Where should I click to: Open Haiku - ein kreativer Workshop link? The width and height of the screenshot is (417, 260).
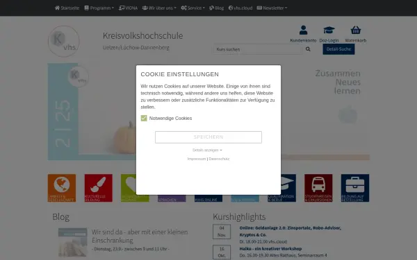point(270,249)
